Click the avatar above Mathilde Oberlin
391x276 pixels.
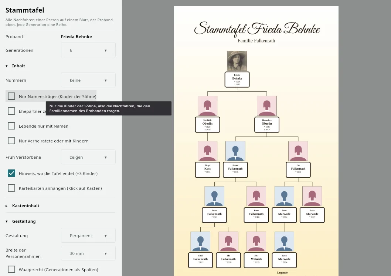click(x=207, y=106)
